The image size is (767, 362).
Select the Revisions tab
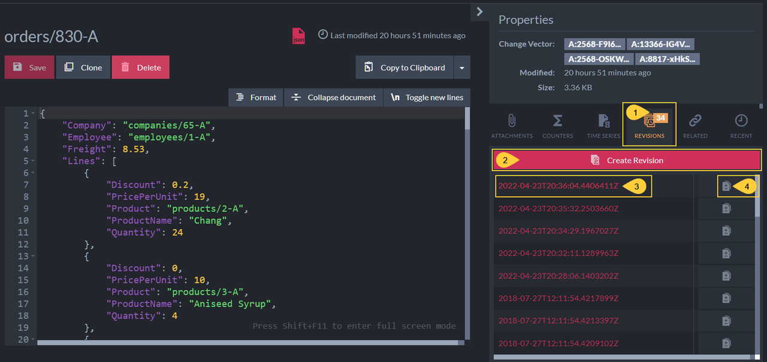650,125
